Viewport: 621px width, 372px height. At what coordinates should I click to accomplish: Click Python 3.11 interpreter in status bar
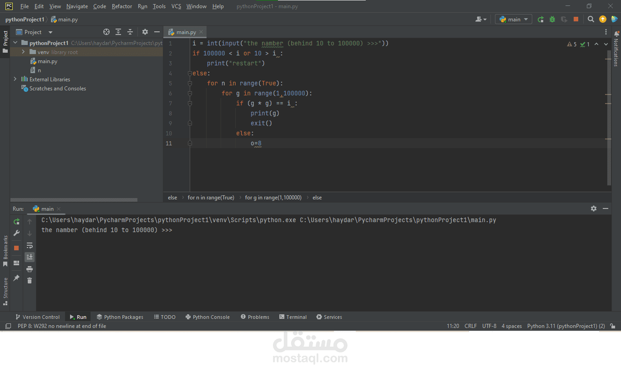566,326
